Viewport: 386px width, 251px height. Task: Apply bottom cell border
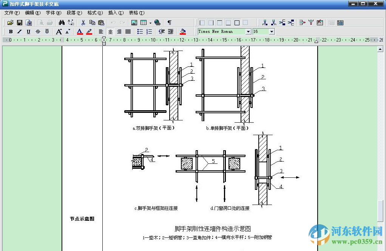(228, 23)
